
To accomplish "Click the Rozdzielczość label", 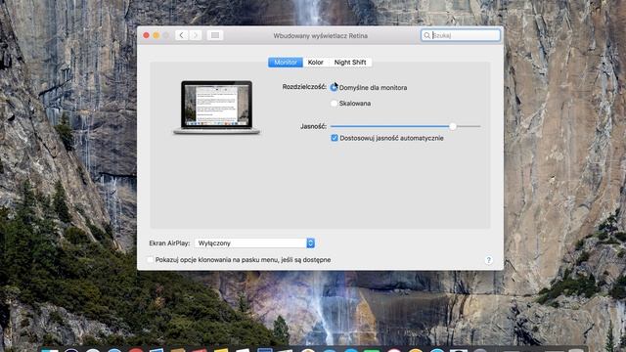I will (304, 87).
